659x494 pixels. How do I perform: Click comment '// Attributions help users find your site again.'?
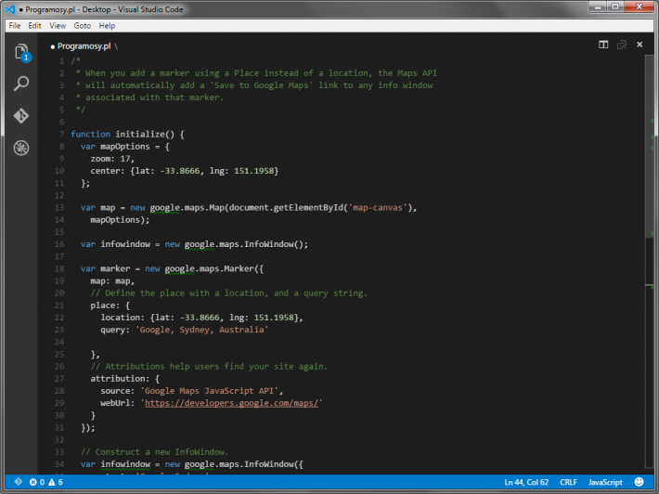point(209,366)
